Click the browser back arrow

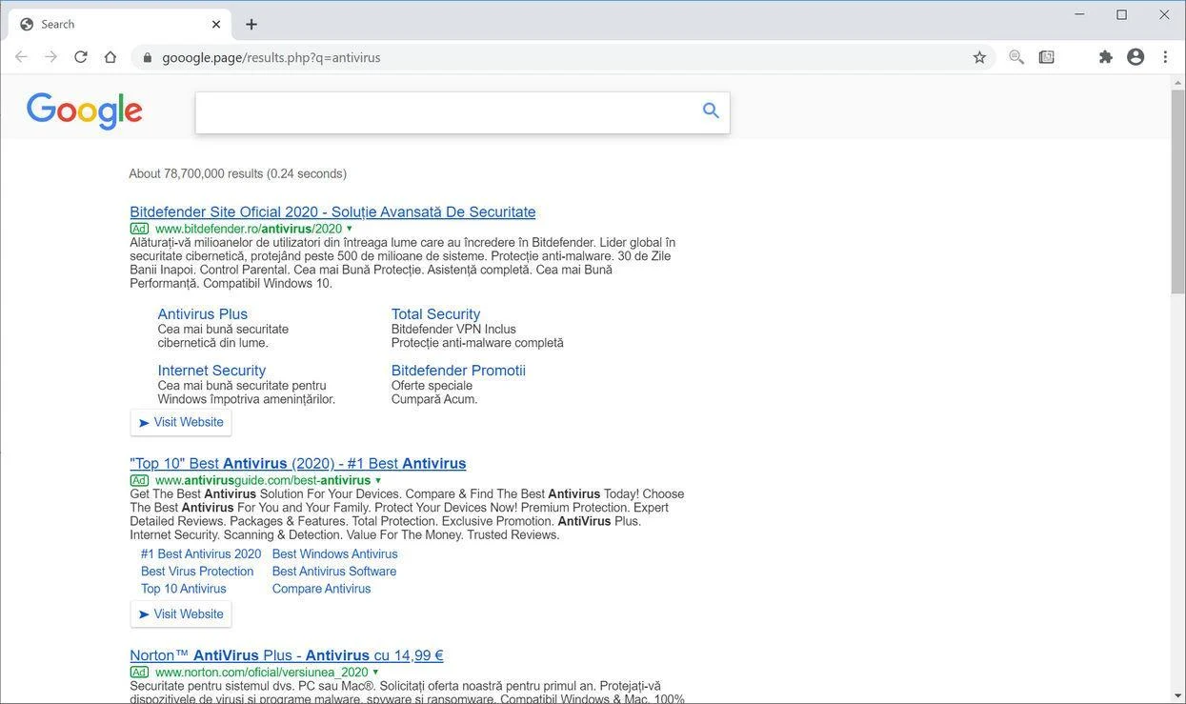[x=21, y=57]
